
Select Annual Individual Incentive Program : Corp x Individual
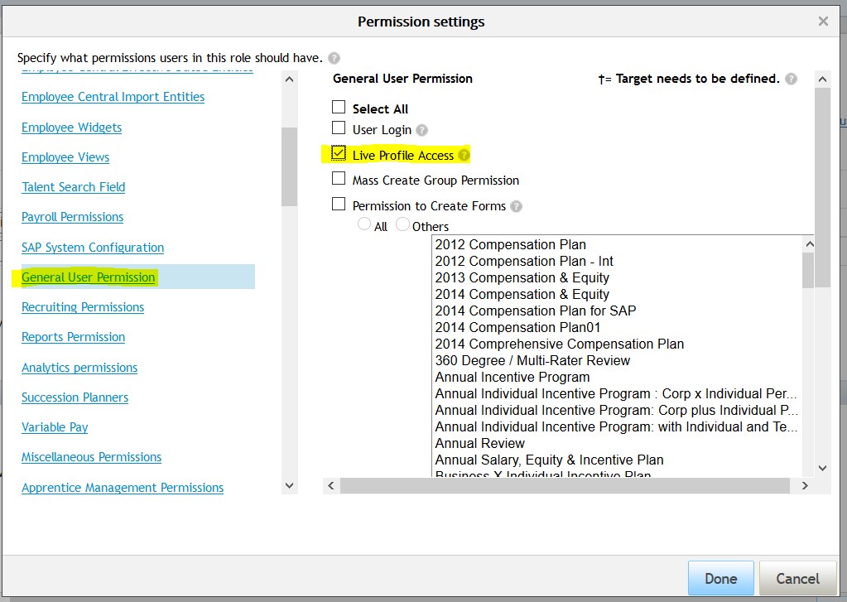click(x=616, y=394)
